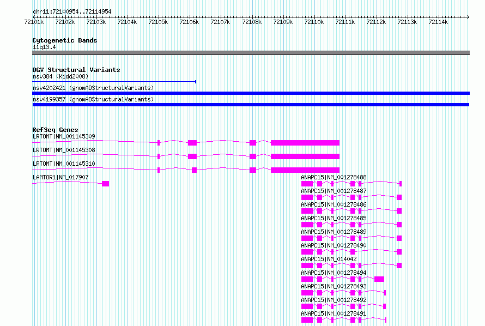Open the LRTOMT|NM_001145310 transcript label
Screen dimensions: 485x326
point(64,164)
